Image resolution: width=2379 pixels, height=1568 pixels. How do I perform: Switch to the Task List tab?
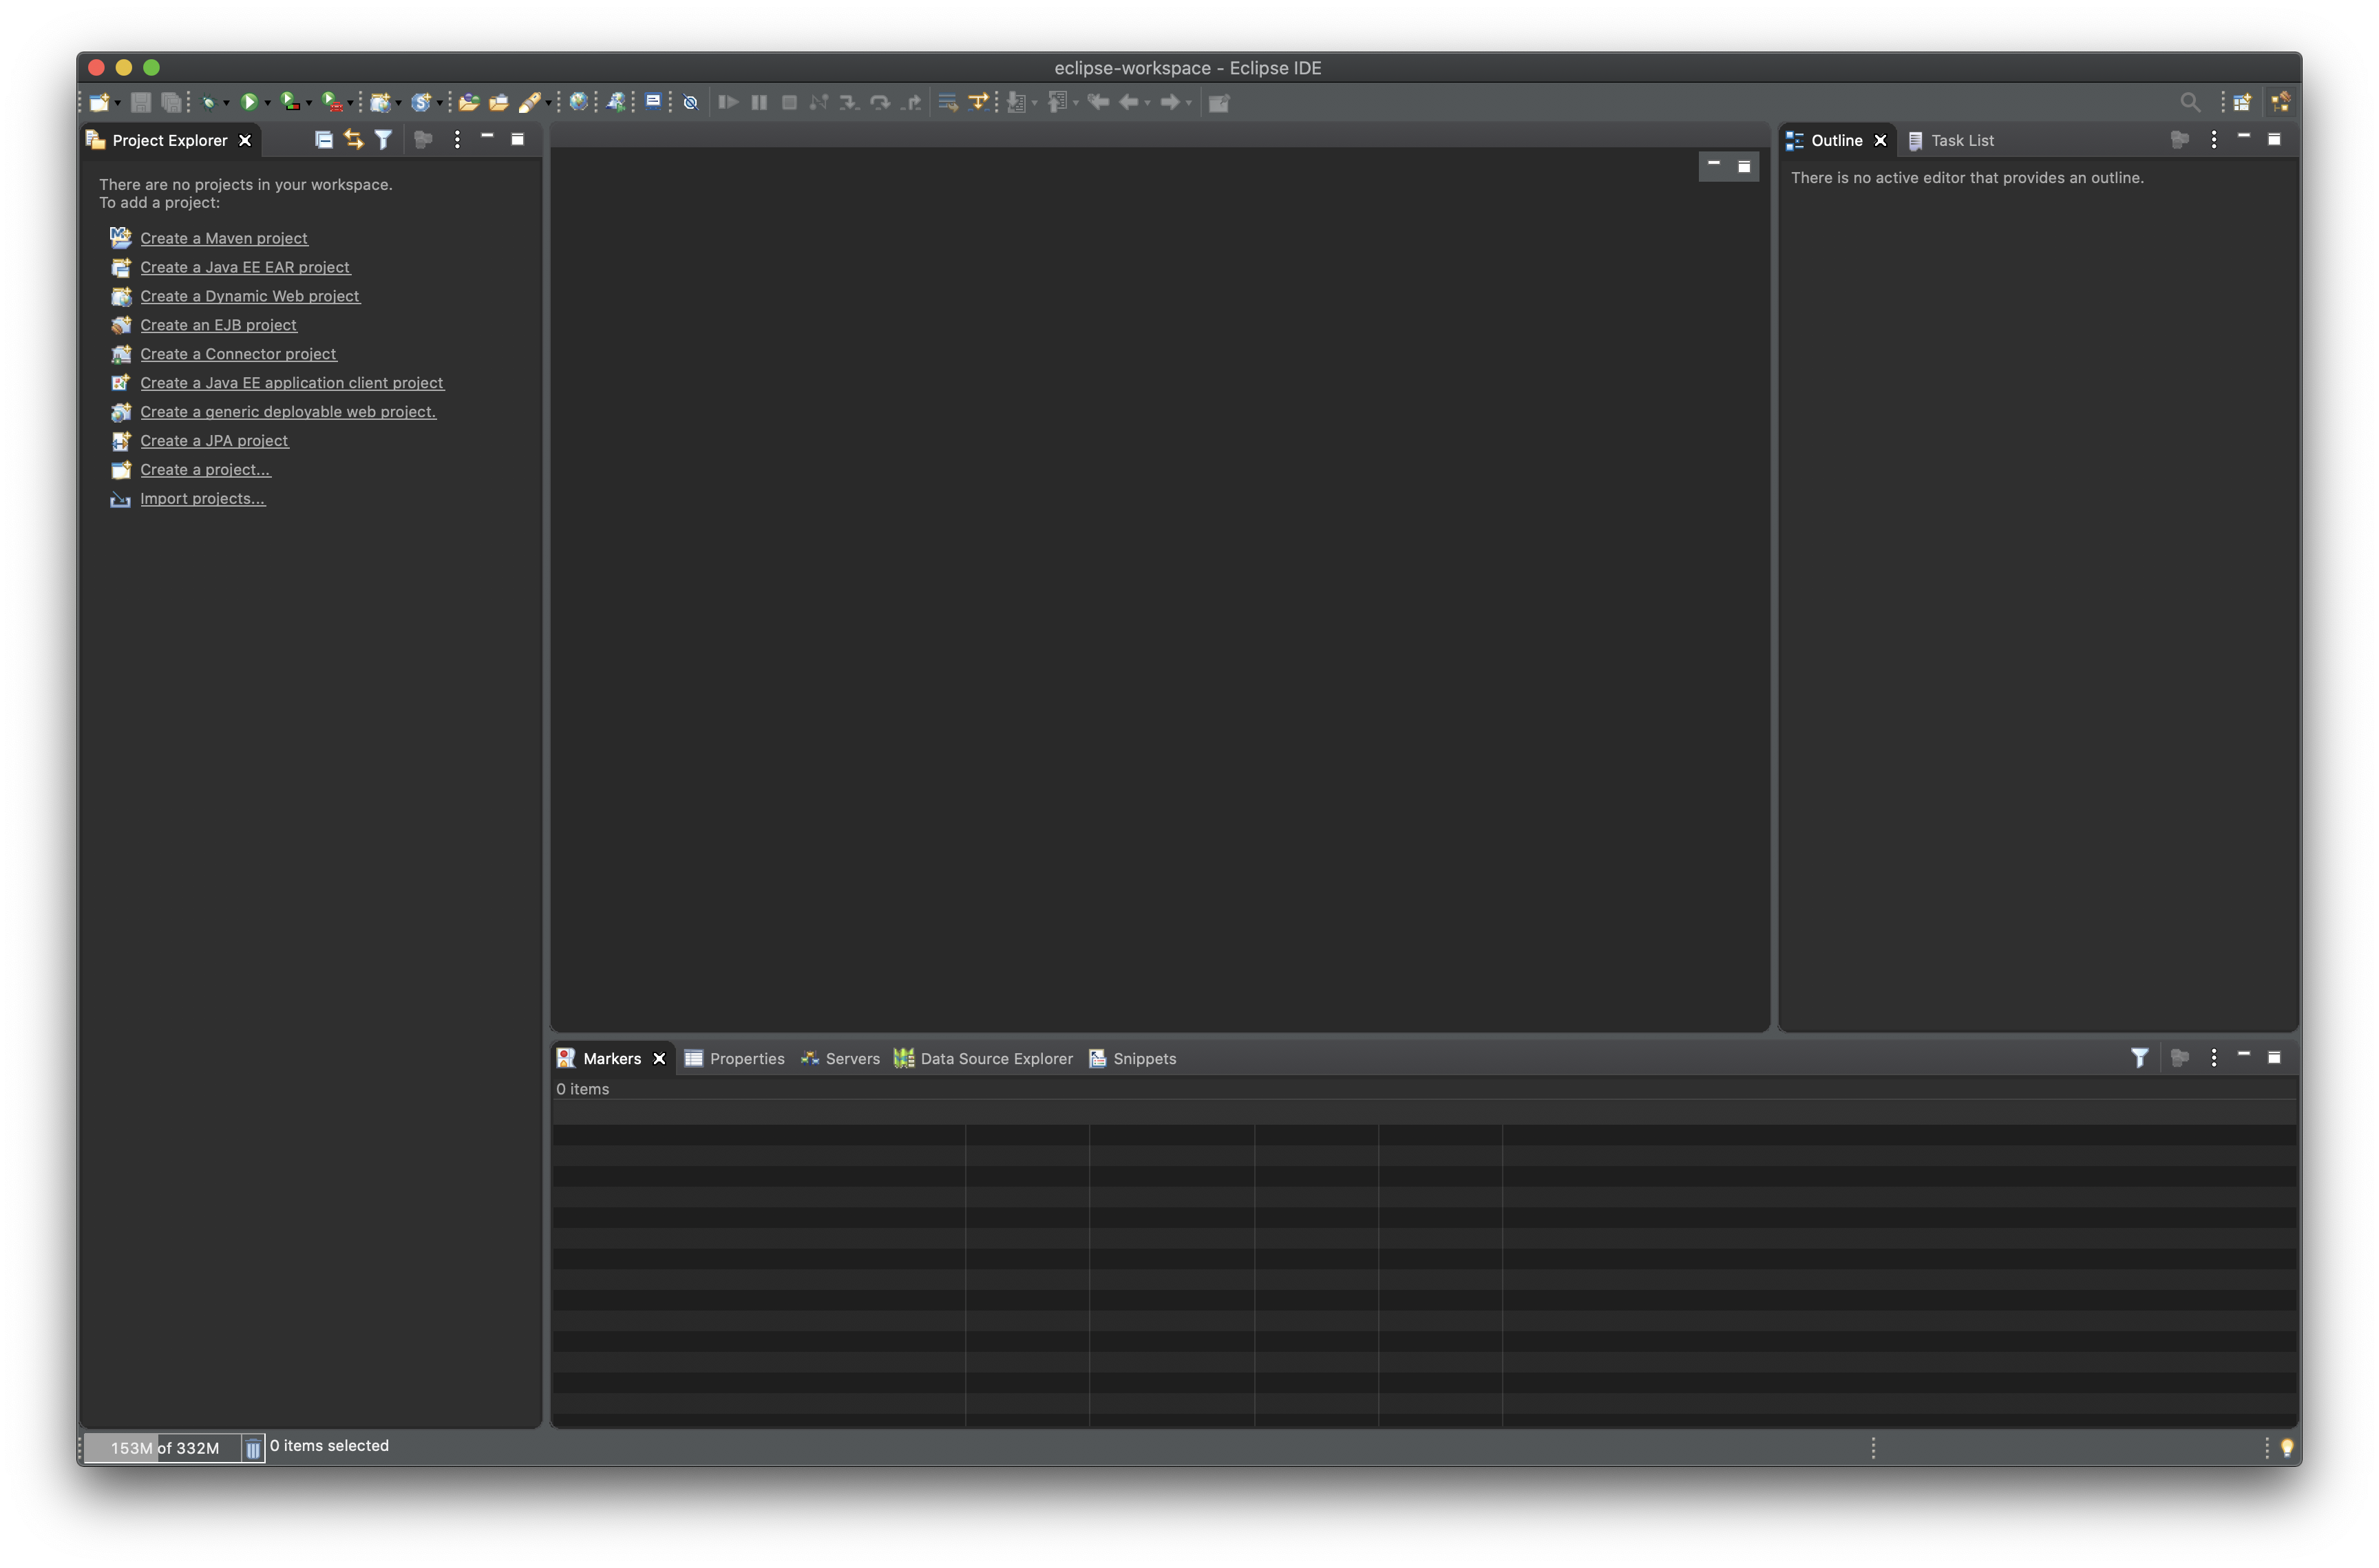[1951, 141]
